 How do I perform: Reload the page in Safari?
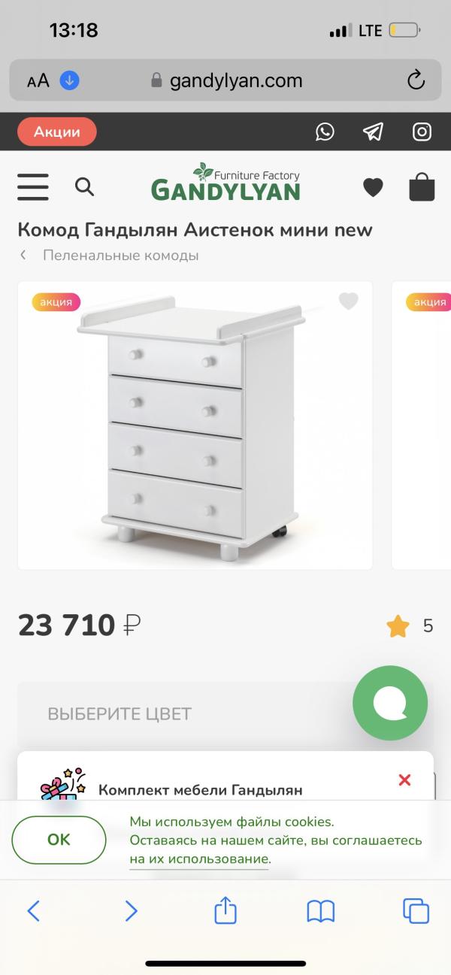(x=415, y=80)
